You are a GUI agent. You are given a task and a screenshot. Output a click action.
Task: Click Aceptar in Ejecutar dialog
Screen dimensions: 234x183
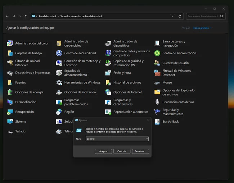(103, 151)
